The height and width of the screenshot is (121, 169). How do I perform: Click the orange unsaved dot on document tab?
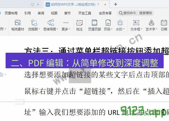click(105, 5)
